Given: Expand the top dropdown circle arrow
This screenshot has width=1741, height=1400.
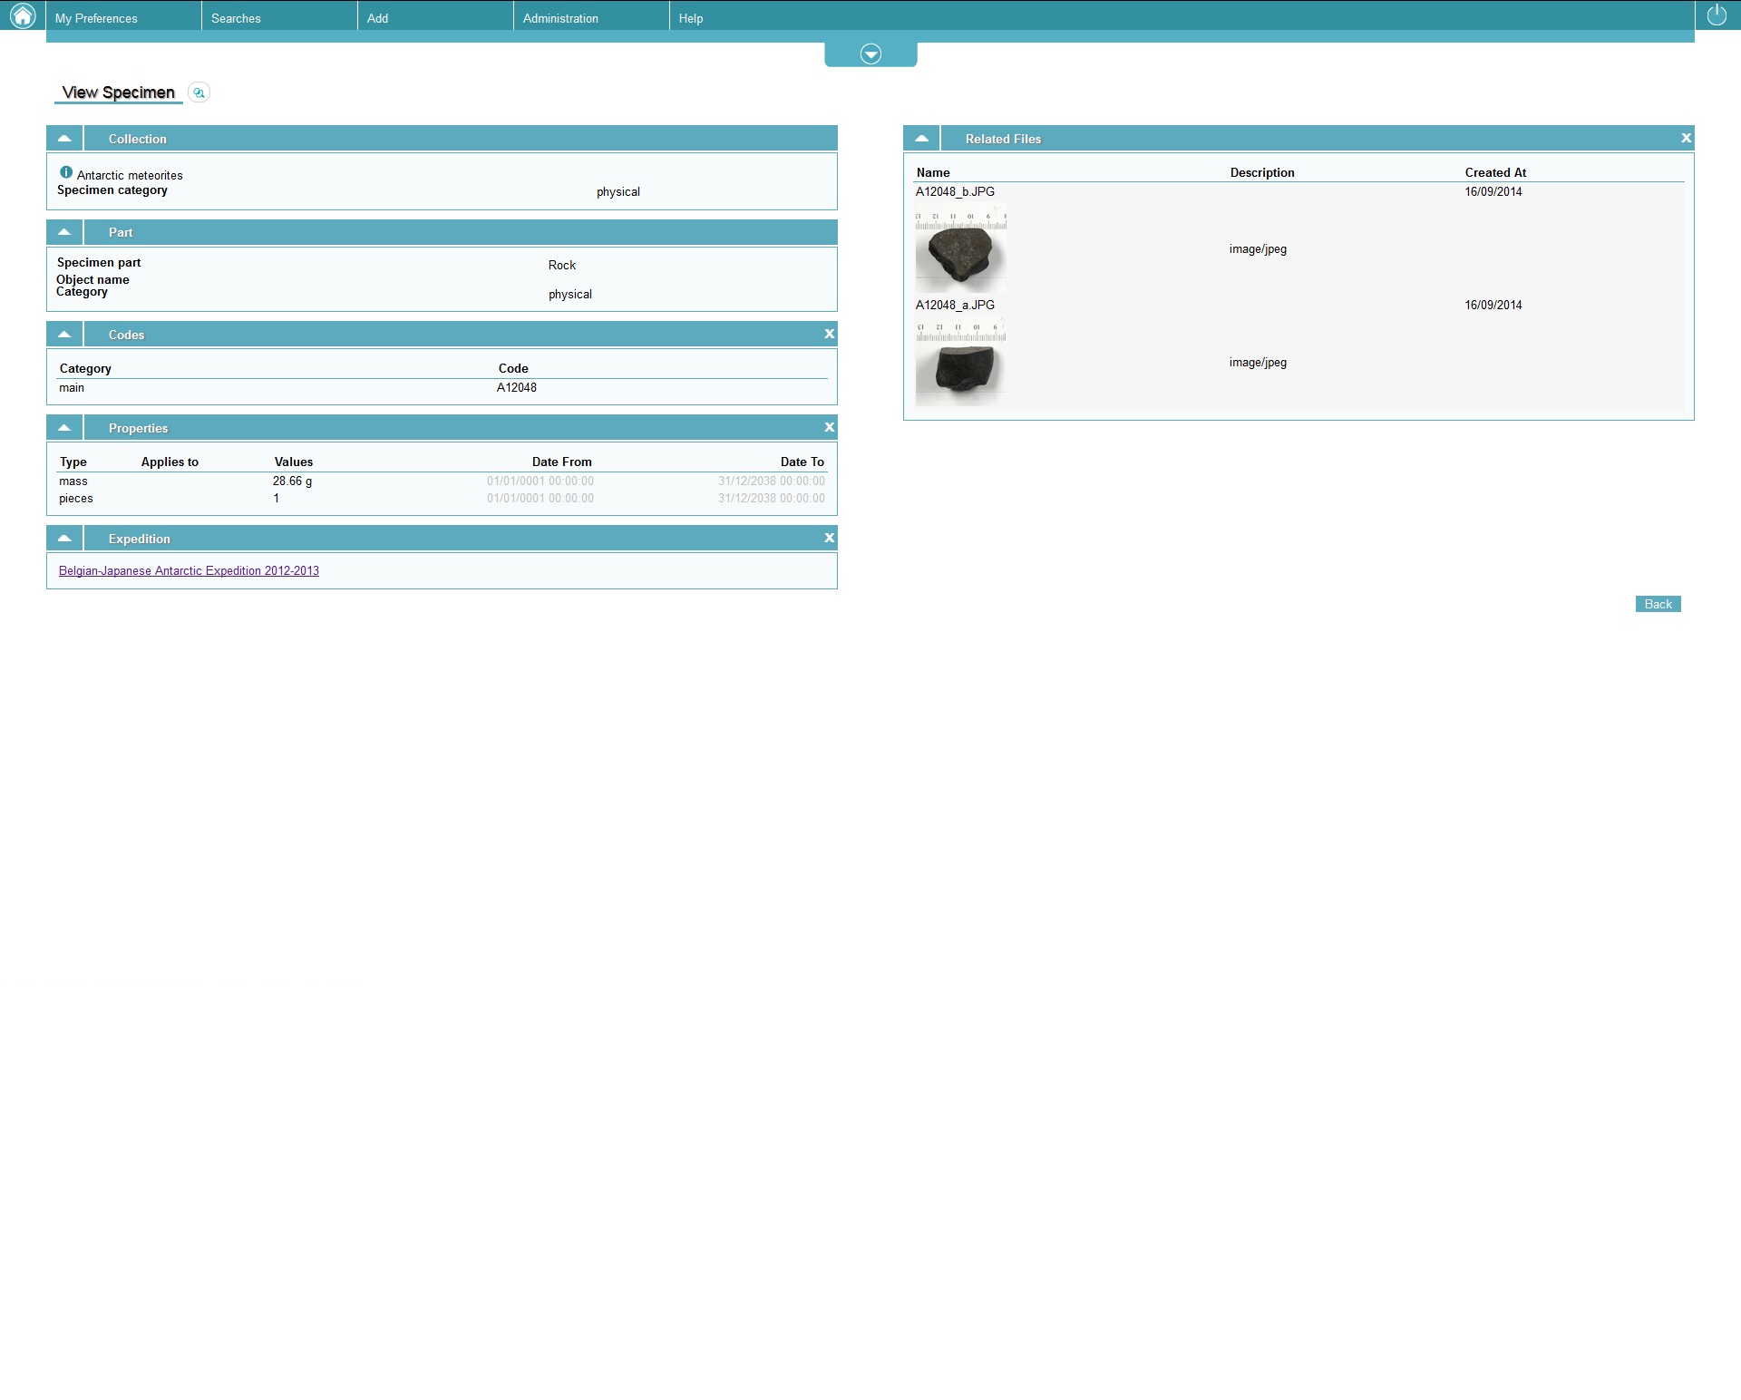Looking at the screenshot, I should click(870, 54).
